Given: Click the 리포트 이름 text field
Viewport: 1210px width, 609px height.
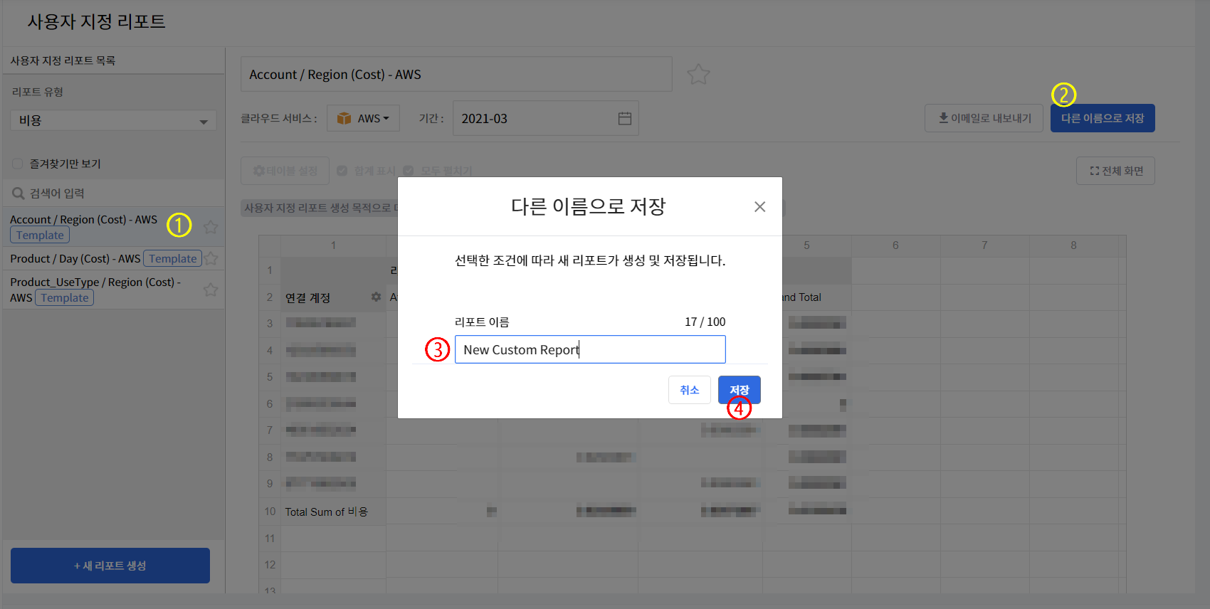Looking at the screenshot, I should (x=589, y=350).
